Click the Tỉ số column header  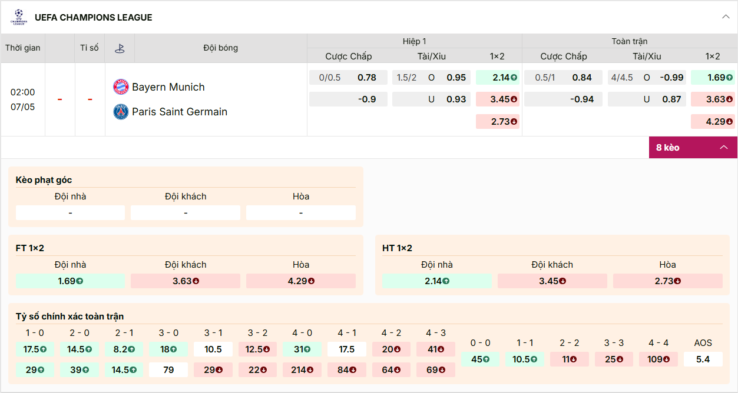pyautogui.click(x=90, y=48)
